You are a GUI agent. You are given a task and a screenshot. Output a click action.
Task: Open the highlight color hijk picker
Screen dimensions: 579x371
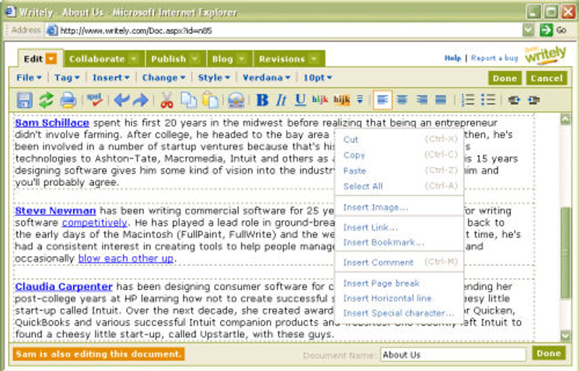click(x=342, y=100)
